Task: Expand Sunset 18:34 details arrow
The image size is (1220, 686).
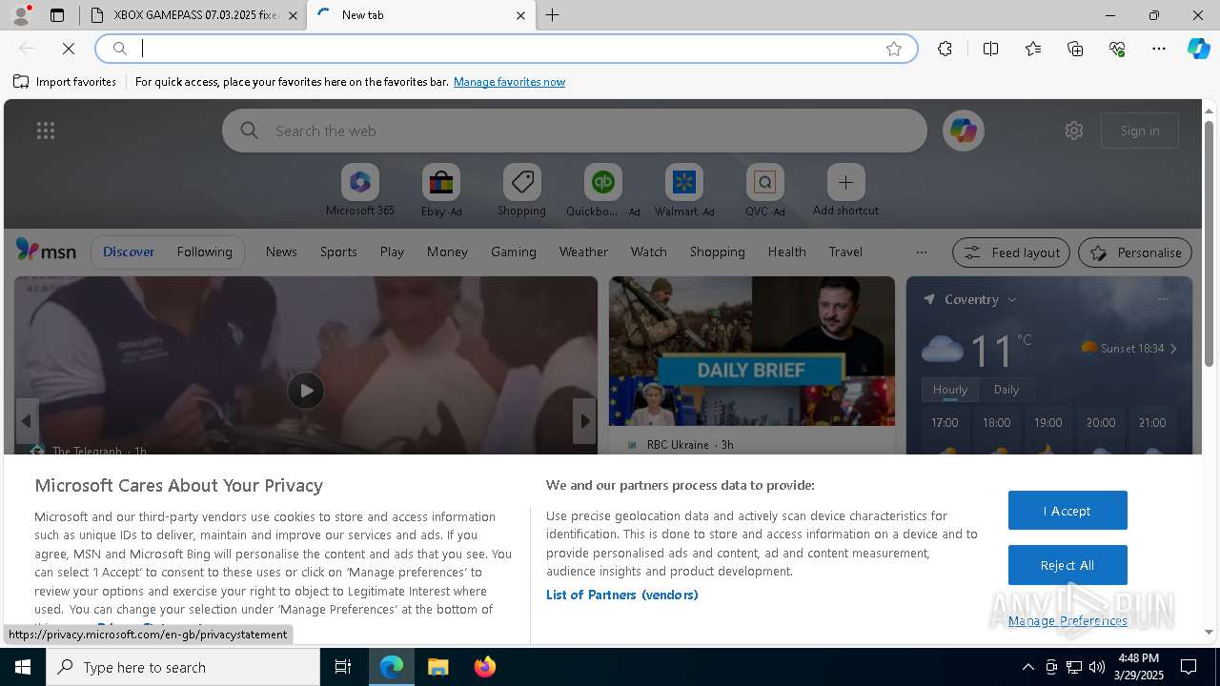Action: pyautogui.click(x=1173, y=349)
